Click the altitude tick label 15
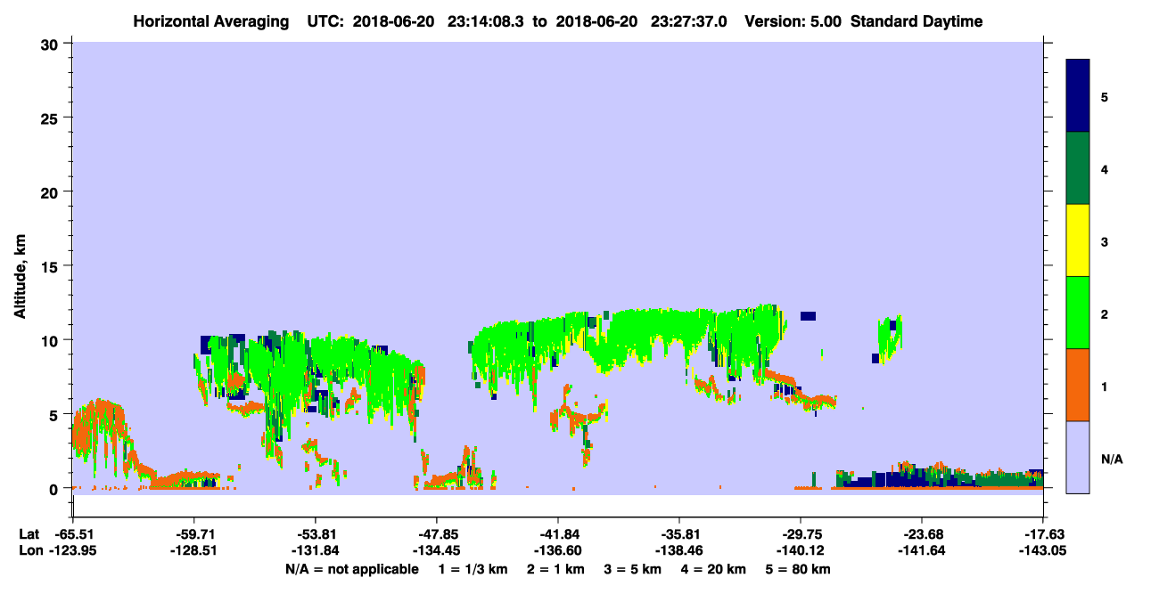The height and width of the screenshot is (594, 1159). (52, 266)
